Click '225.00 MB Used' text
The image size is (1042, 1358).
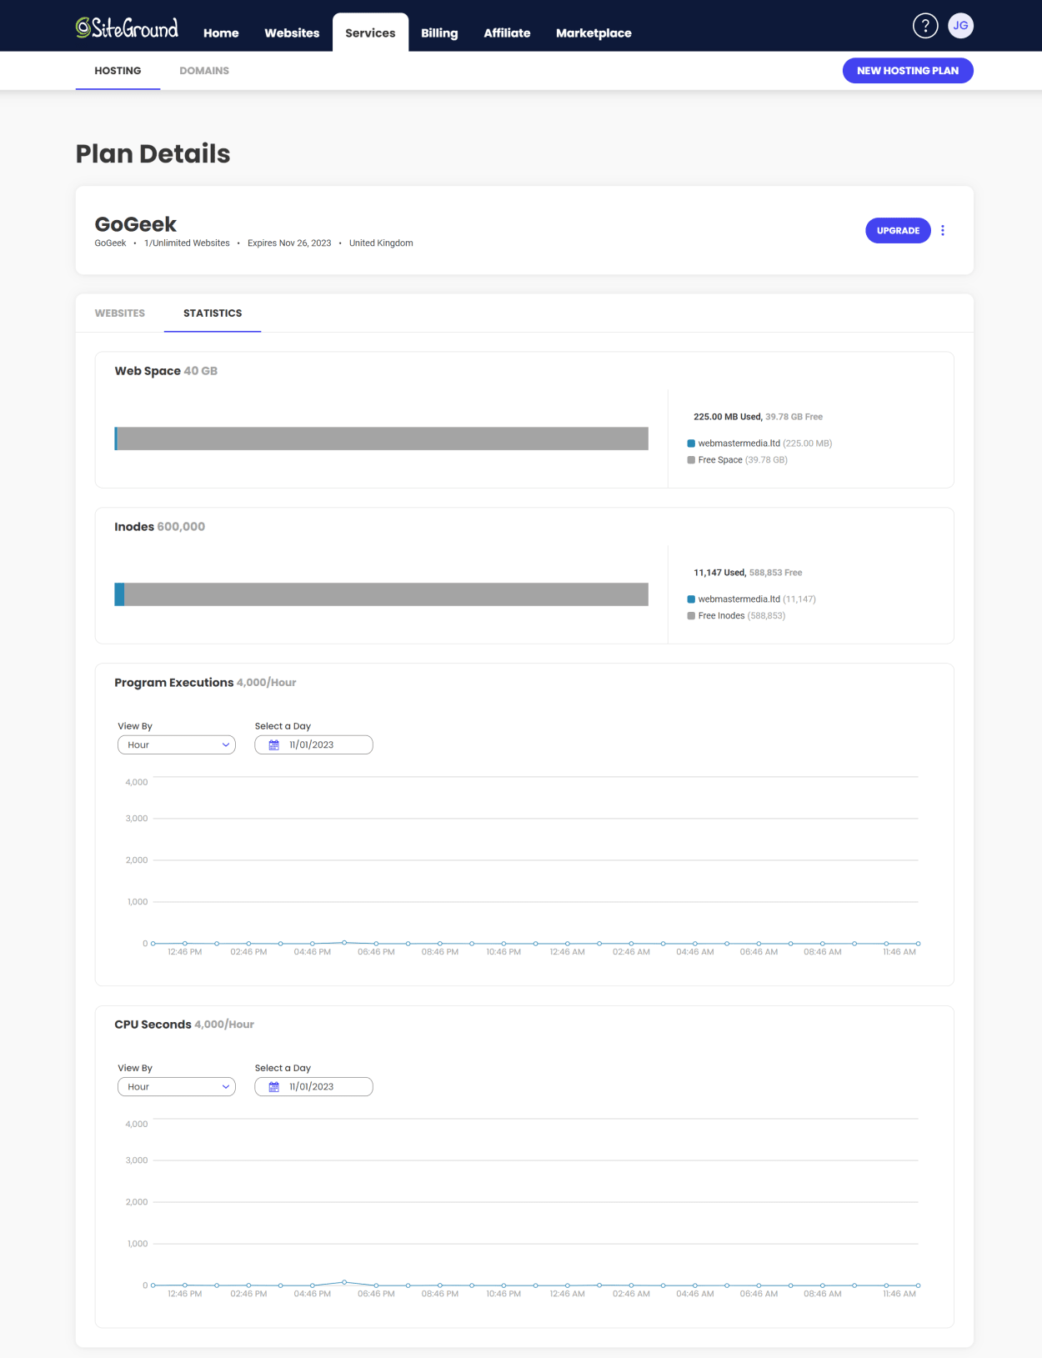(x=728, y=417)
